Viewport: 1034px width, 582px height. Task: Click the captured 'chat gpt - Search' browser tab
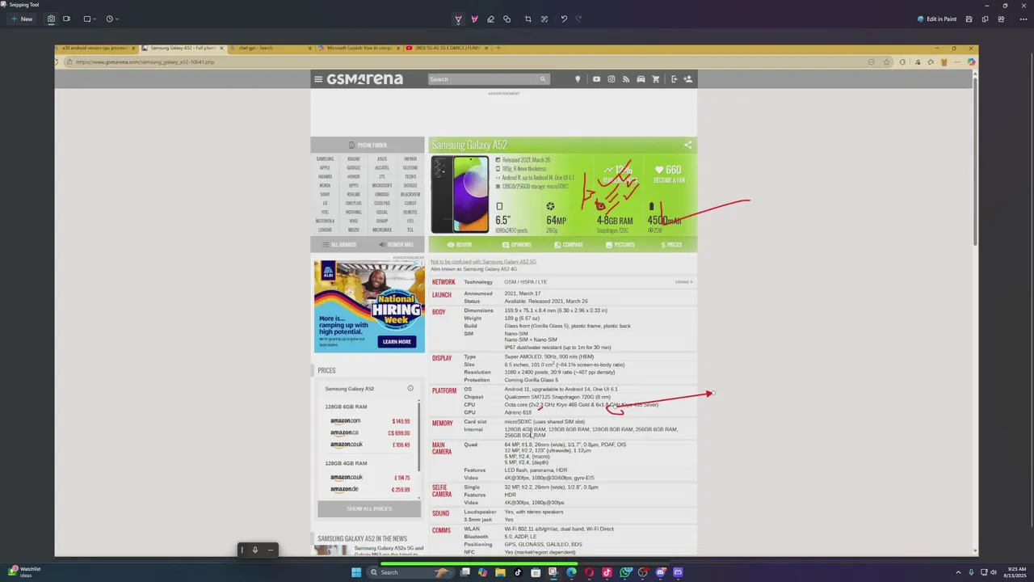[x=271, y=48]
